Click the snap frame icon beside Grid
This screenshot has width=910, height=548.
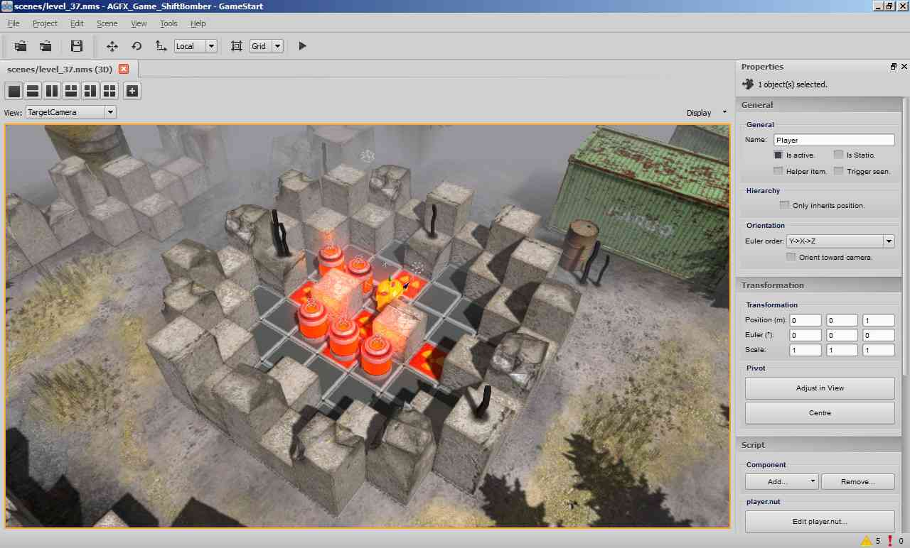click(x=237, y=46)
